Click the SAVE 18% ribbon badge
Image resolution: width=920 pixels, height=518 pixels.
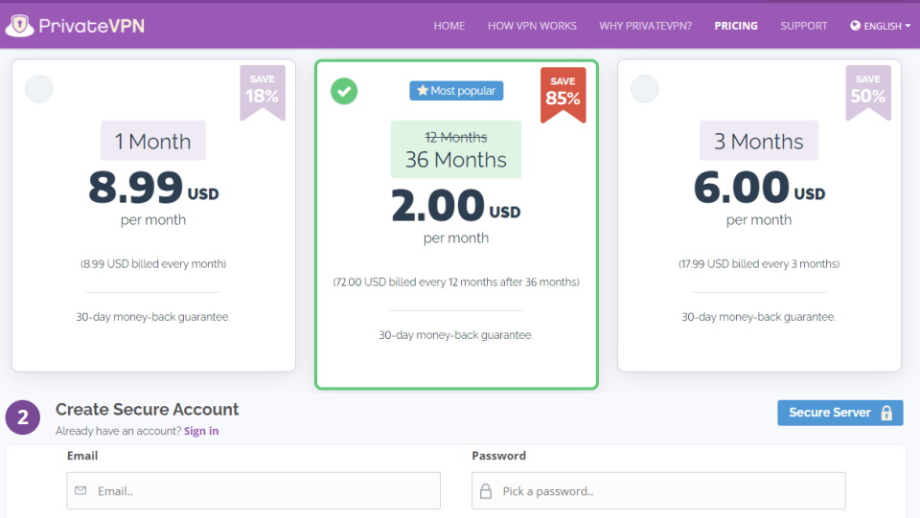click(262, 91)
